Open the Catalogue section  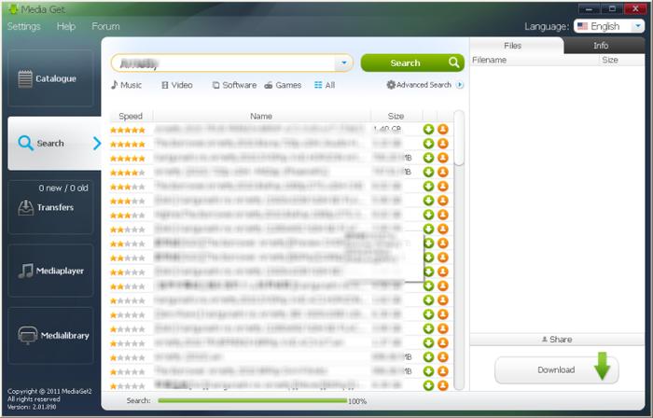[50, 79]
